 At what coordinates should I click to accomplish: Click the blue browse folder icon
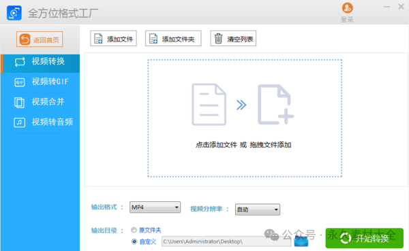pos(301,241)
